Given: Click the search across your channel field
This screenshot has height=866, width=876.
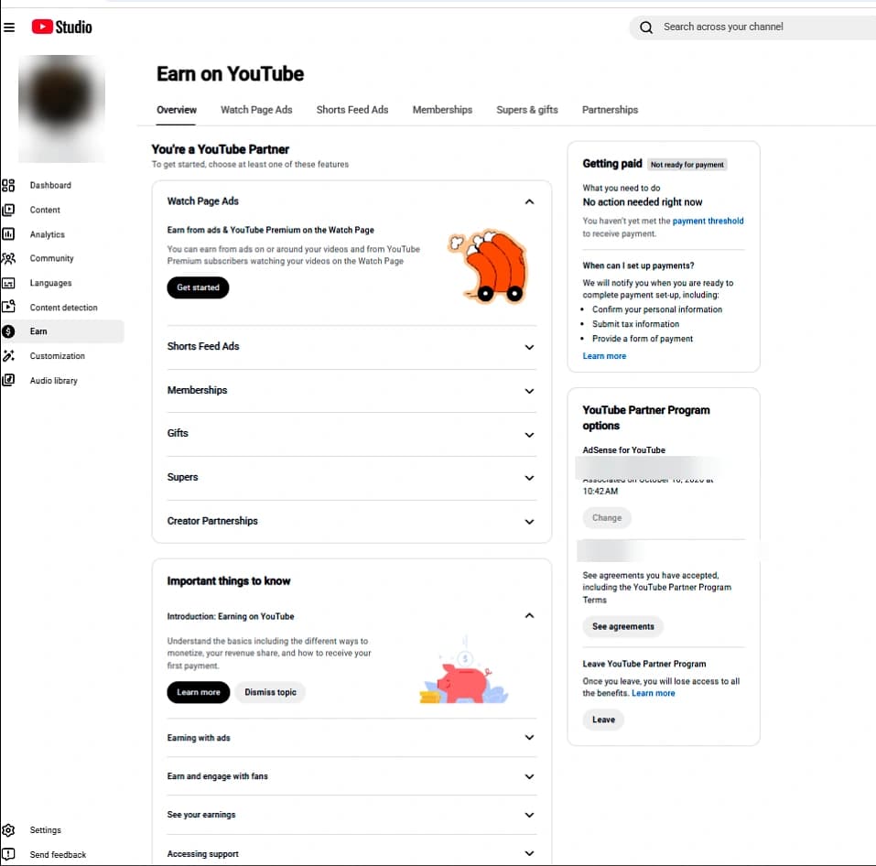Looking at the screenshot, I should (x=752, y=27).
